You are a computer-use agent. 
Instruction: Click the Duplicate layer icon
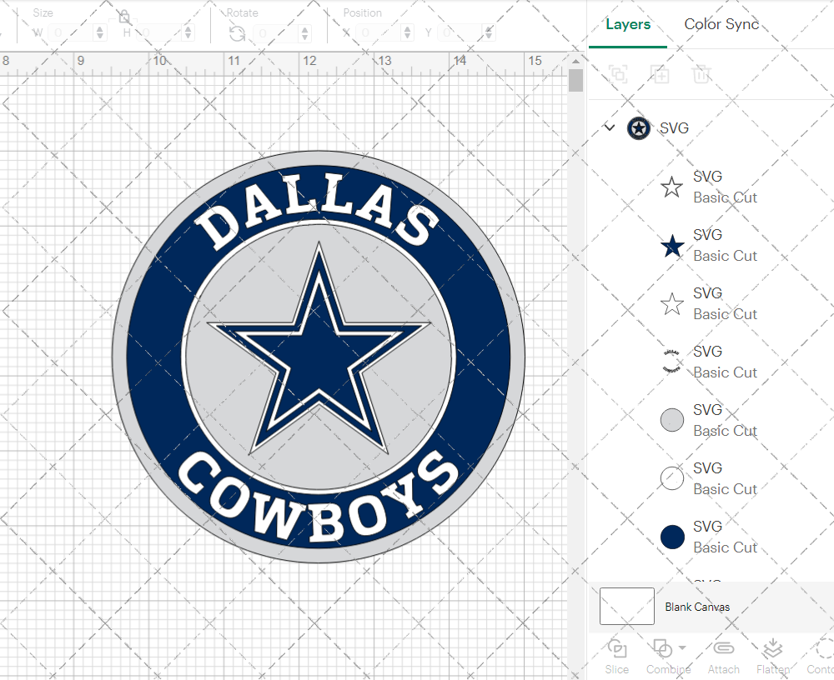(x=660, y=74)
